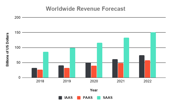Click the 2018 x-axis label
The height and width of the screenshot is (105, 171).
tap(40, 81)
